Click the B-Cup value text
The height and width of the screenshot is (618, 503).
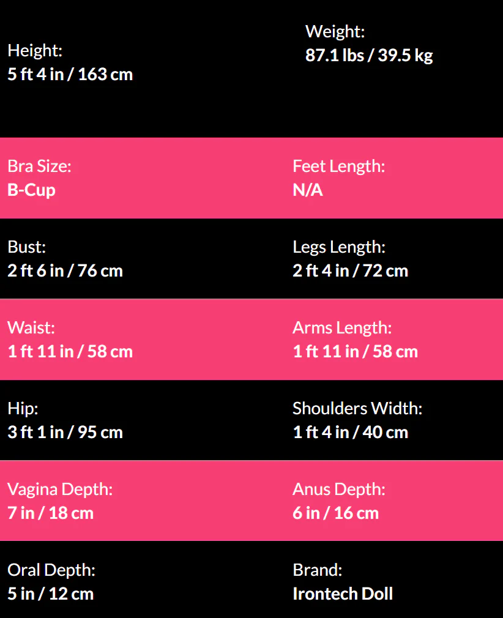[31, 190]
